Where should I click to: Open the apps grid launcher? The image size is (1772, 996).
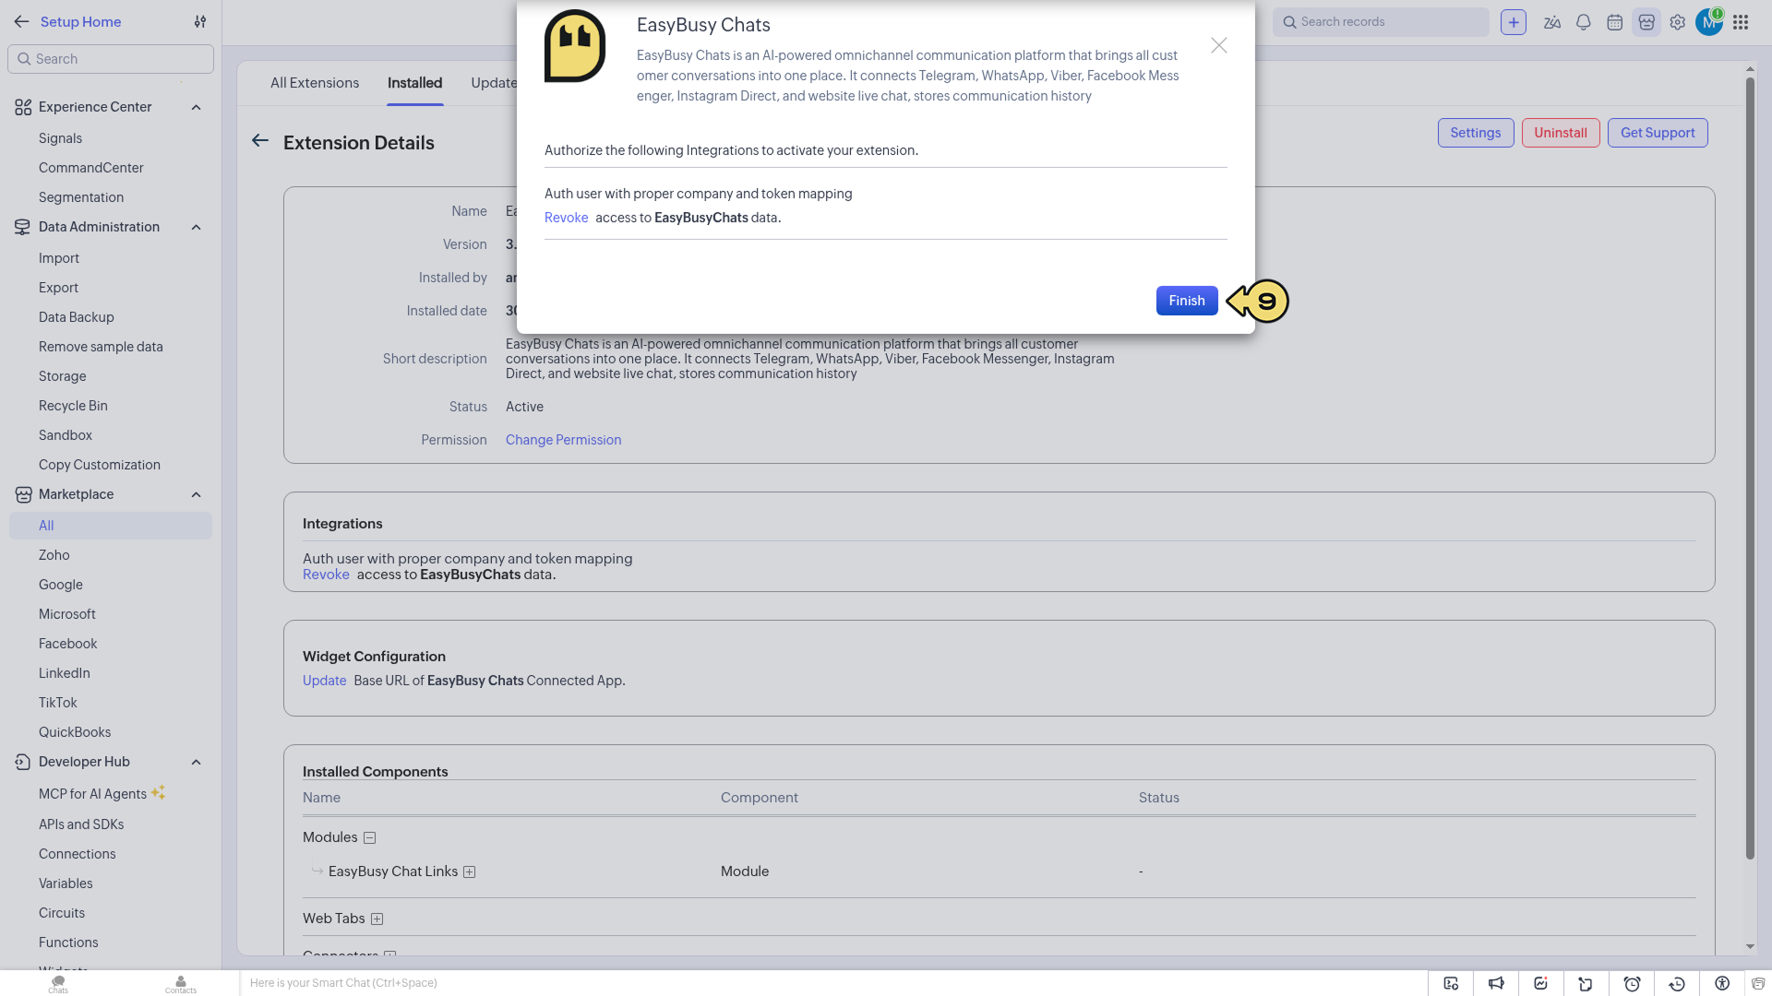coord(1740,22)
